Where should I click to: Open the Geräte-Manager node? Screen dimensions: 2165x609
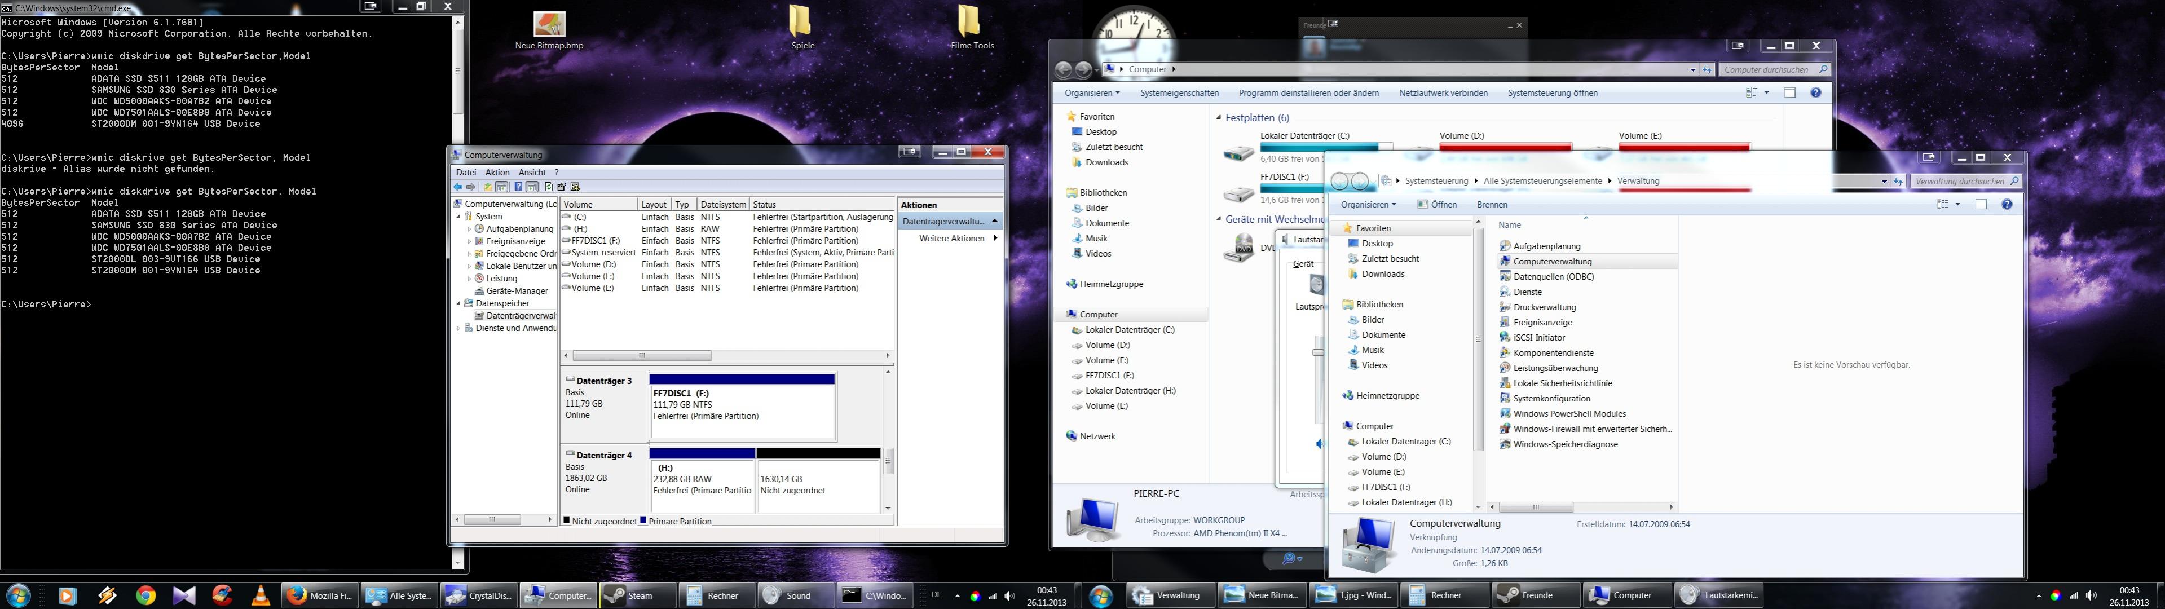pyautogui.click(x=517, y=290)
